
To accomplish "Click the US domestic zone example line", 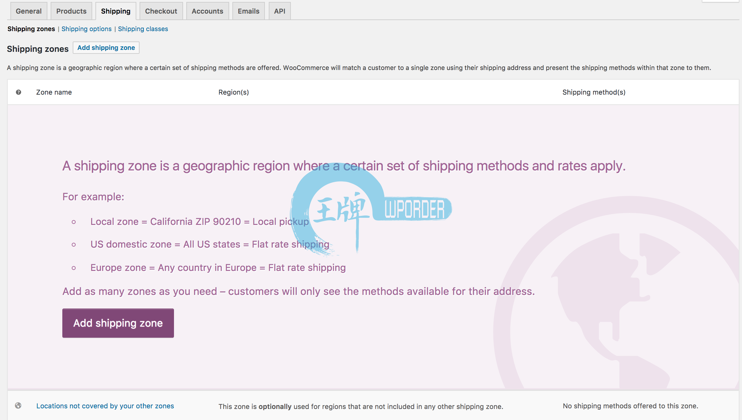I will tap(210, 244).
